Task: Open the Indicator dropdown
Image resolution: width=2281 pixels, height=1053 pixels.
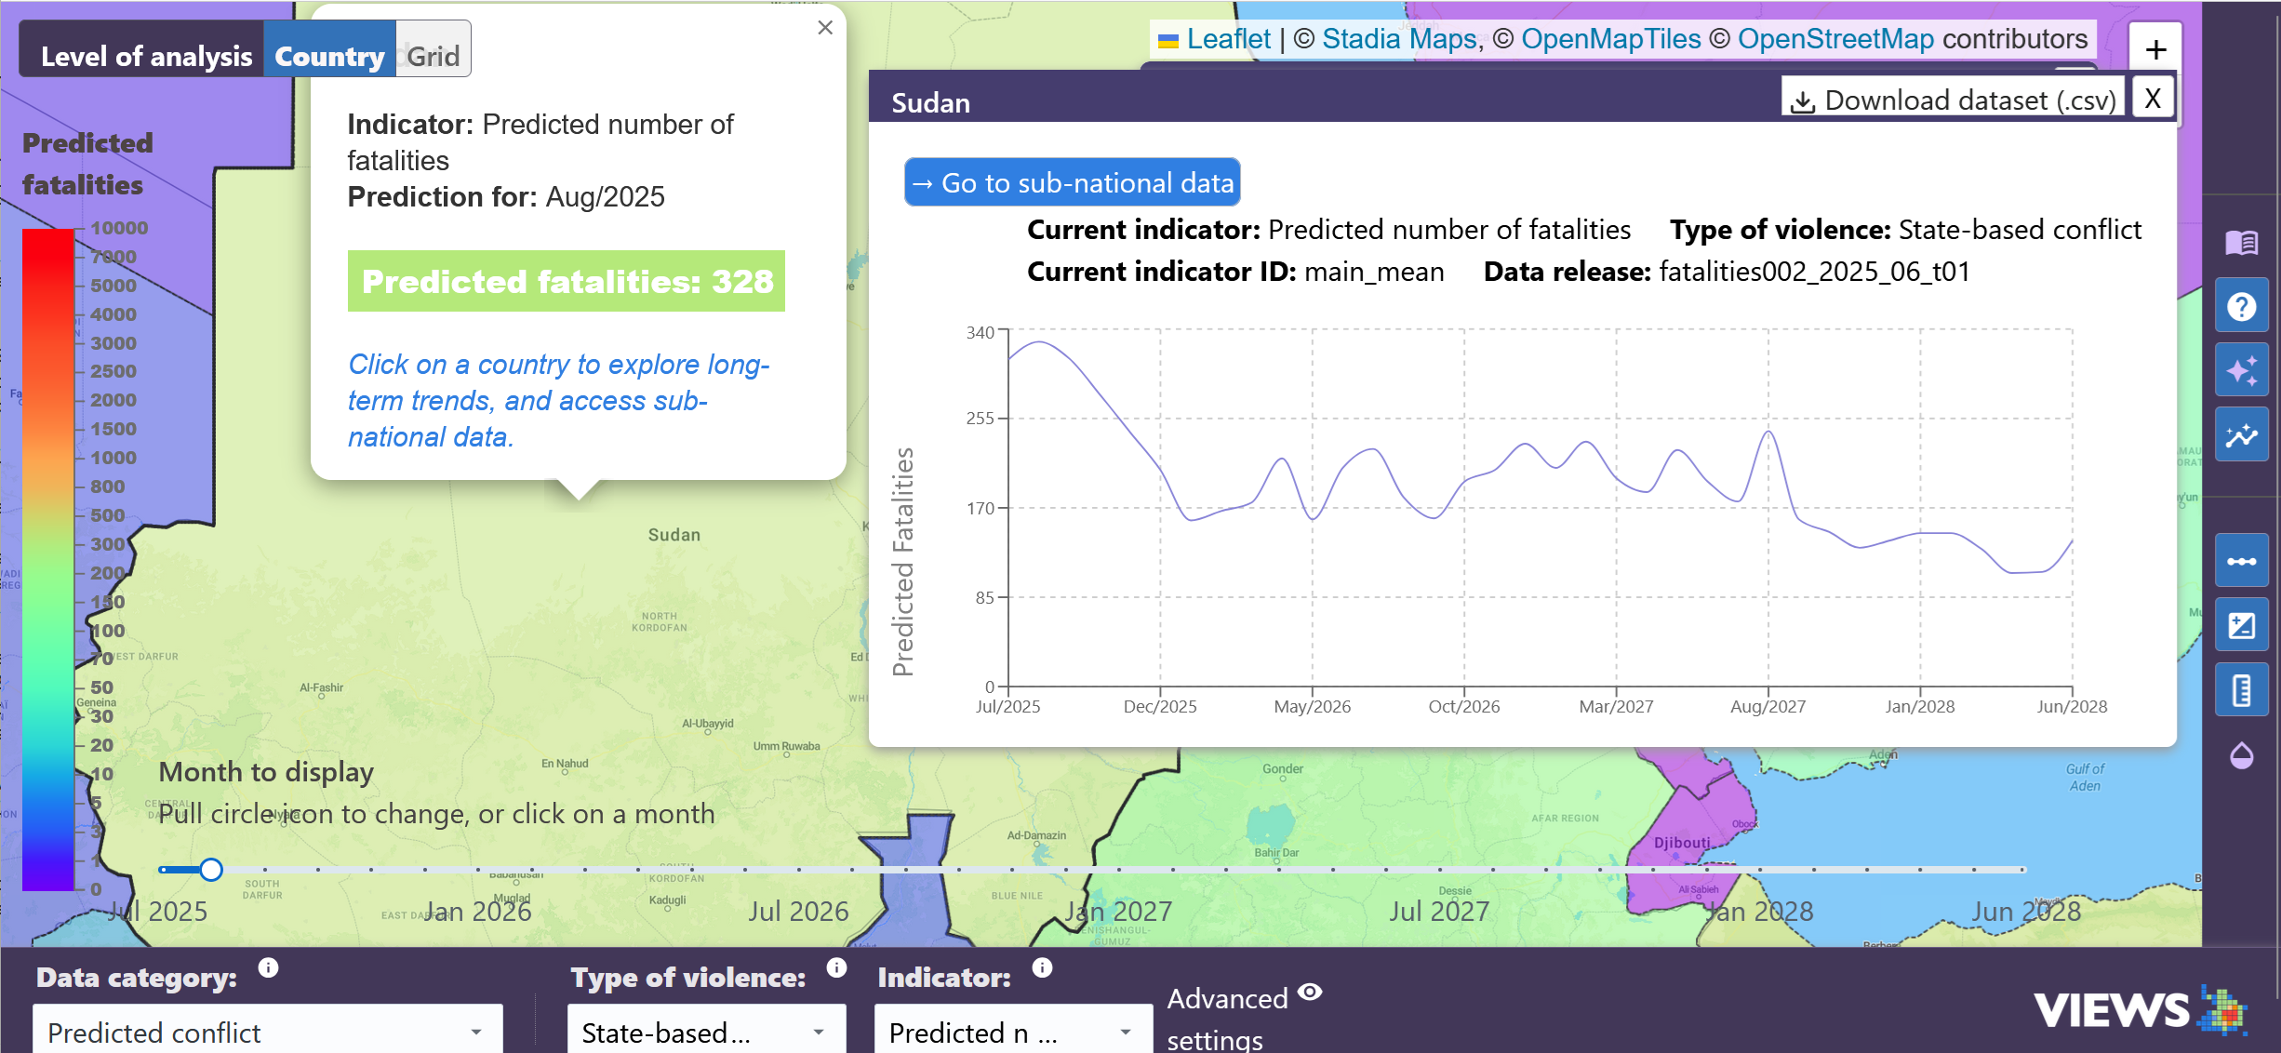Action: (1013, 1031)
